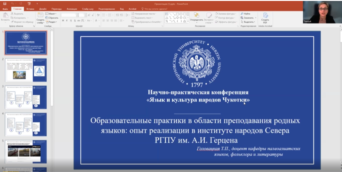Open the Aa change case dropdown
Screen dimensions: 342x172
coord(89,21)
